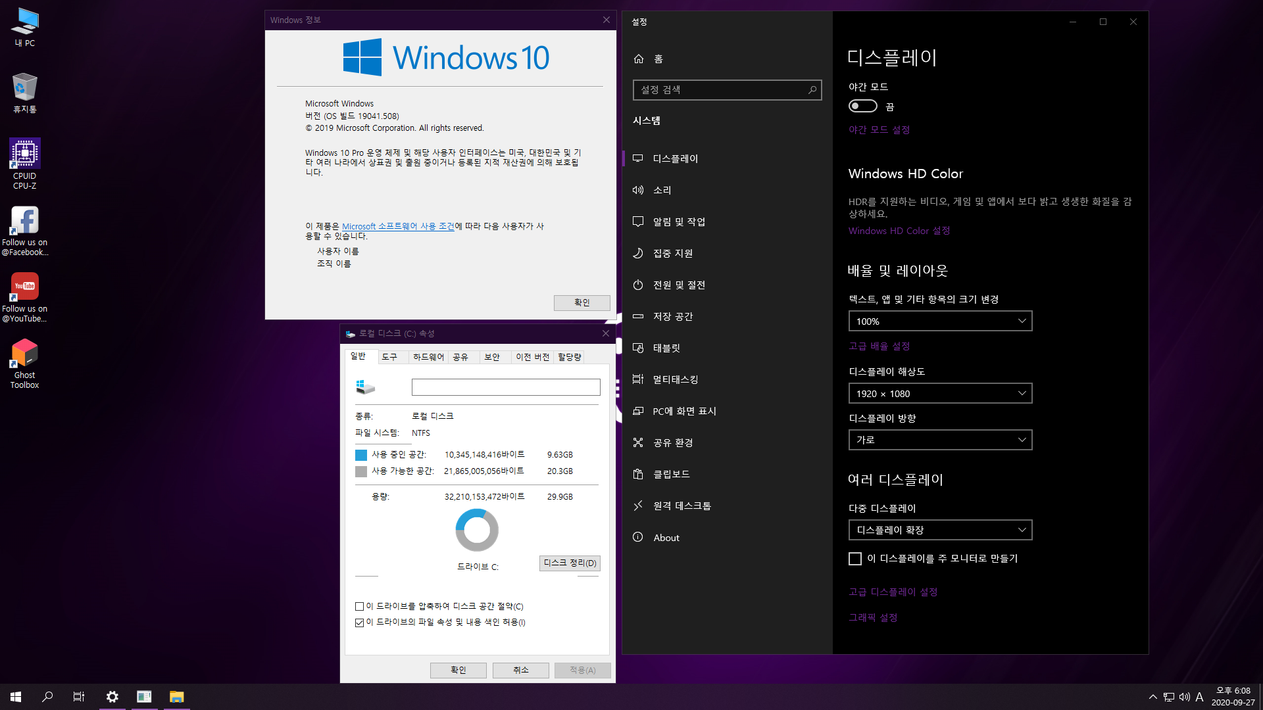Toggle the night light switch

coord(863,106)
